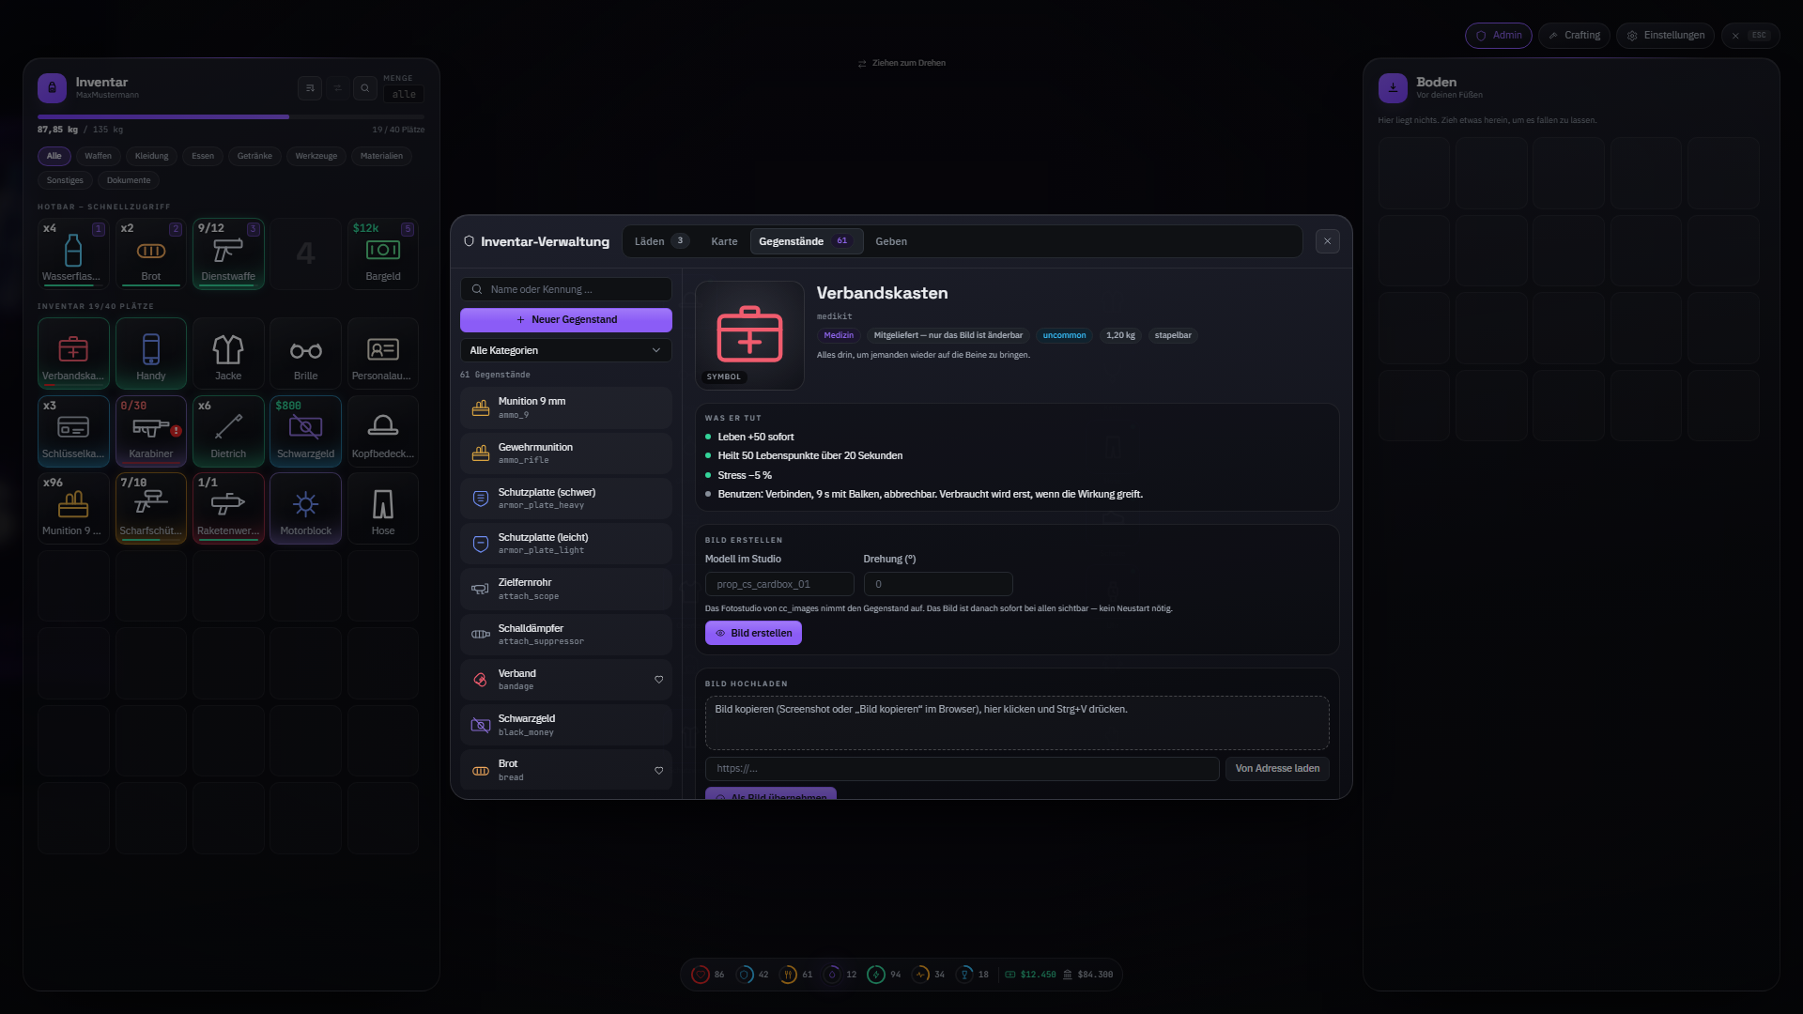Click the Bild erstellen button
This screenshot has height=1014, width=1803.
coord(753,633)
